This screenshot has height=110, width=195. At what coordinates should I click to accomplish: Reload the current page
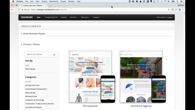point(19,9)
